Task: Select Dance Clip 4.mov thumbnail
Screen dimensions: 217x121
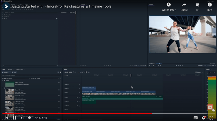Action: 10,109
